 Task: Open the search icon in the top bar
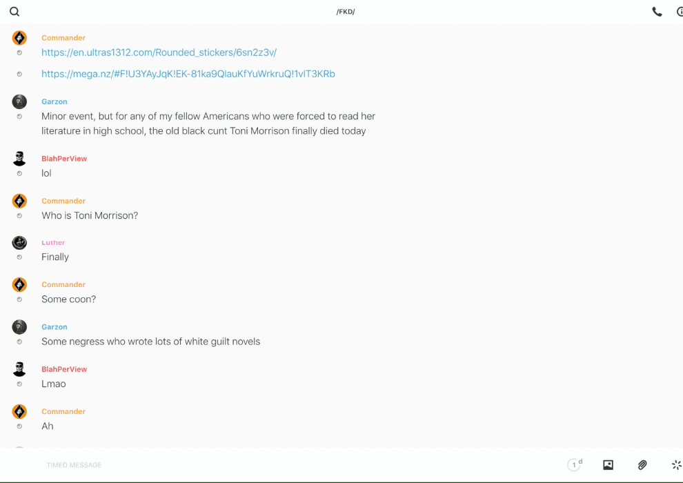point(14,12)
